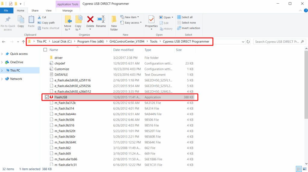Click Local Disk (C:) in the address path
The width and height of the screenshot is (308, 172).
click(x=62, y=42)
